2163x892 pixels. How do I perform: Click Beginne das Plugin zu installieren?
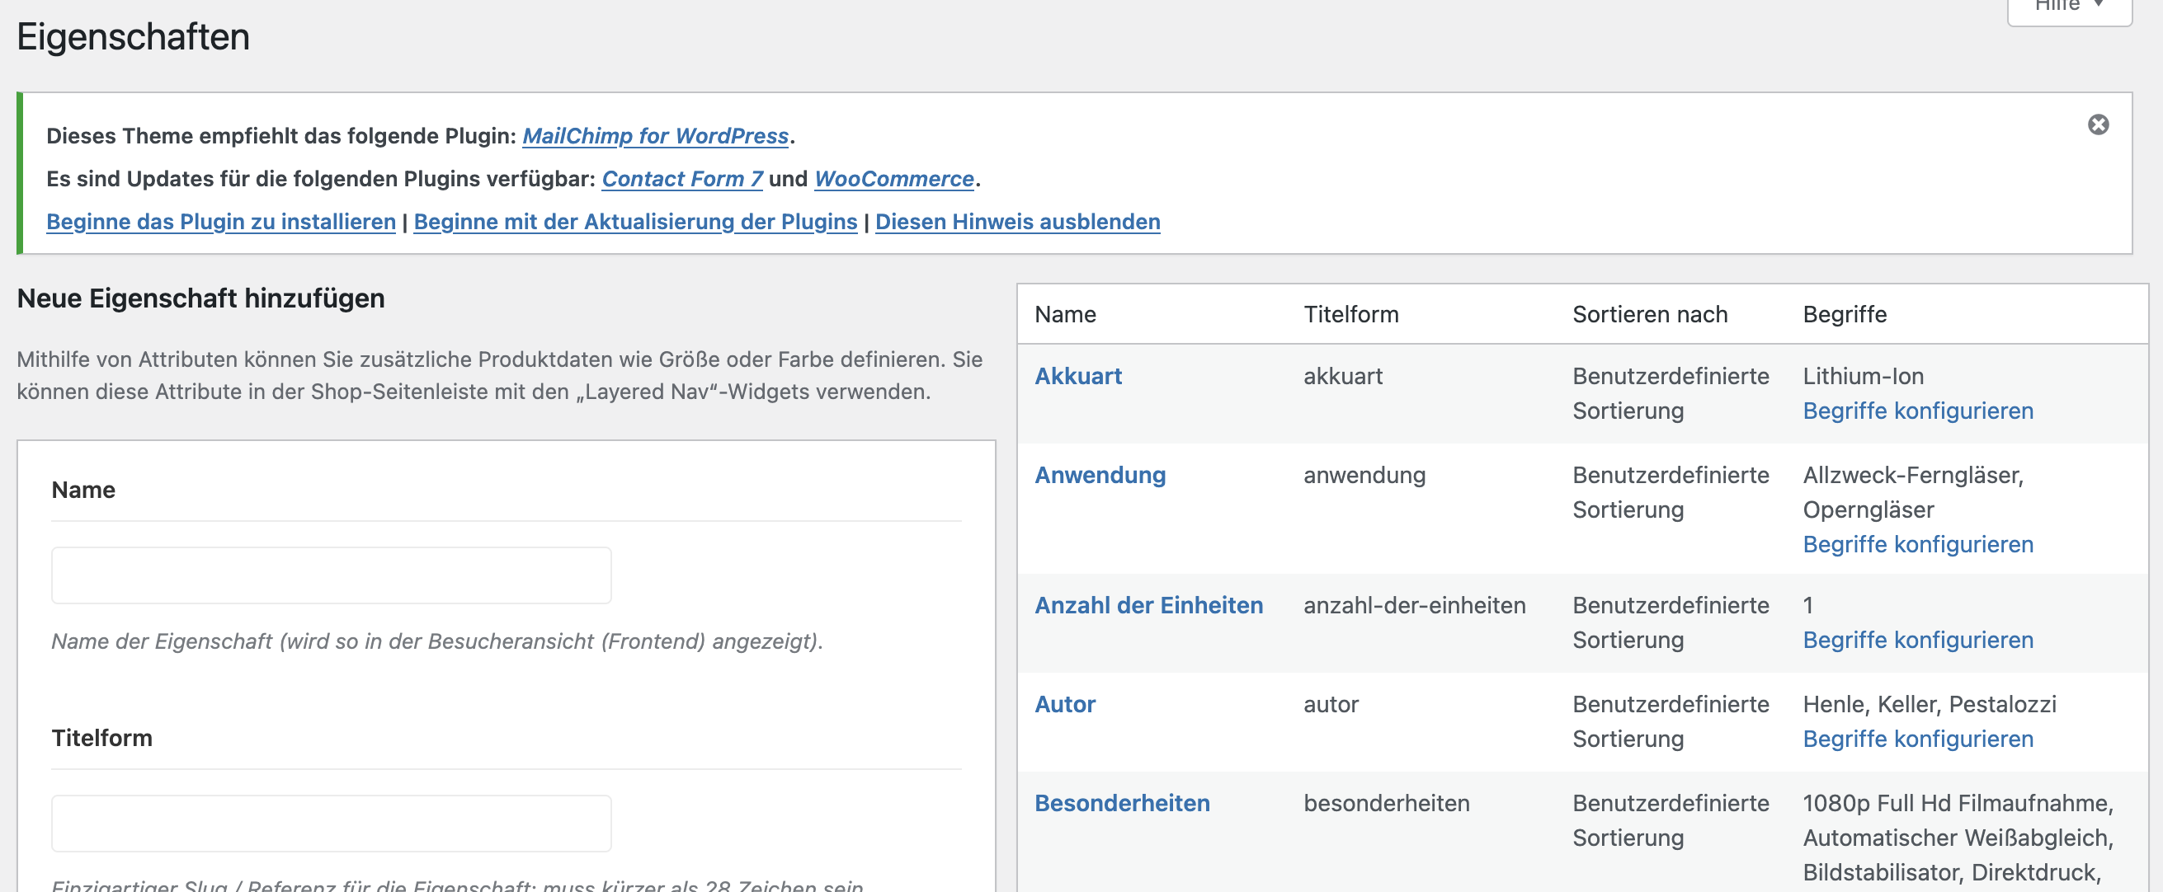coord(221,222)
